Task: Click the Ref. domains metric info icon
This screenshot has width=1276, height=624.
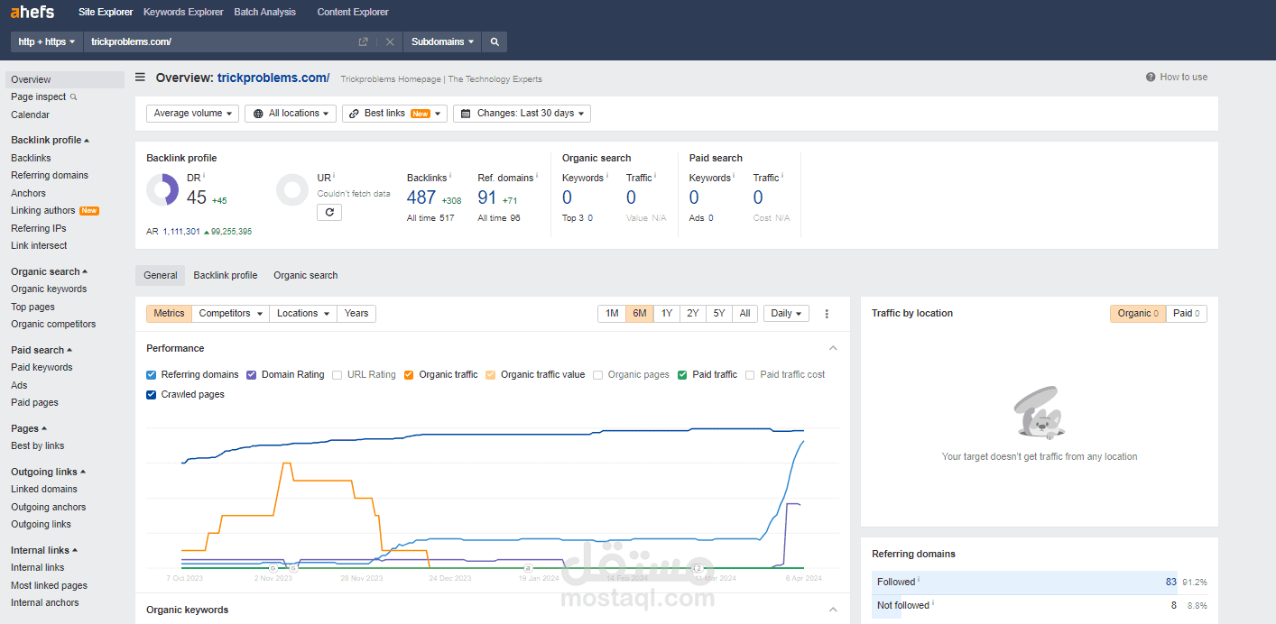Action: (x=537, y=177)
